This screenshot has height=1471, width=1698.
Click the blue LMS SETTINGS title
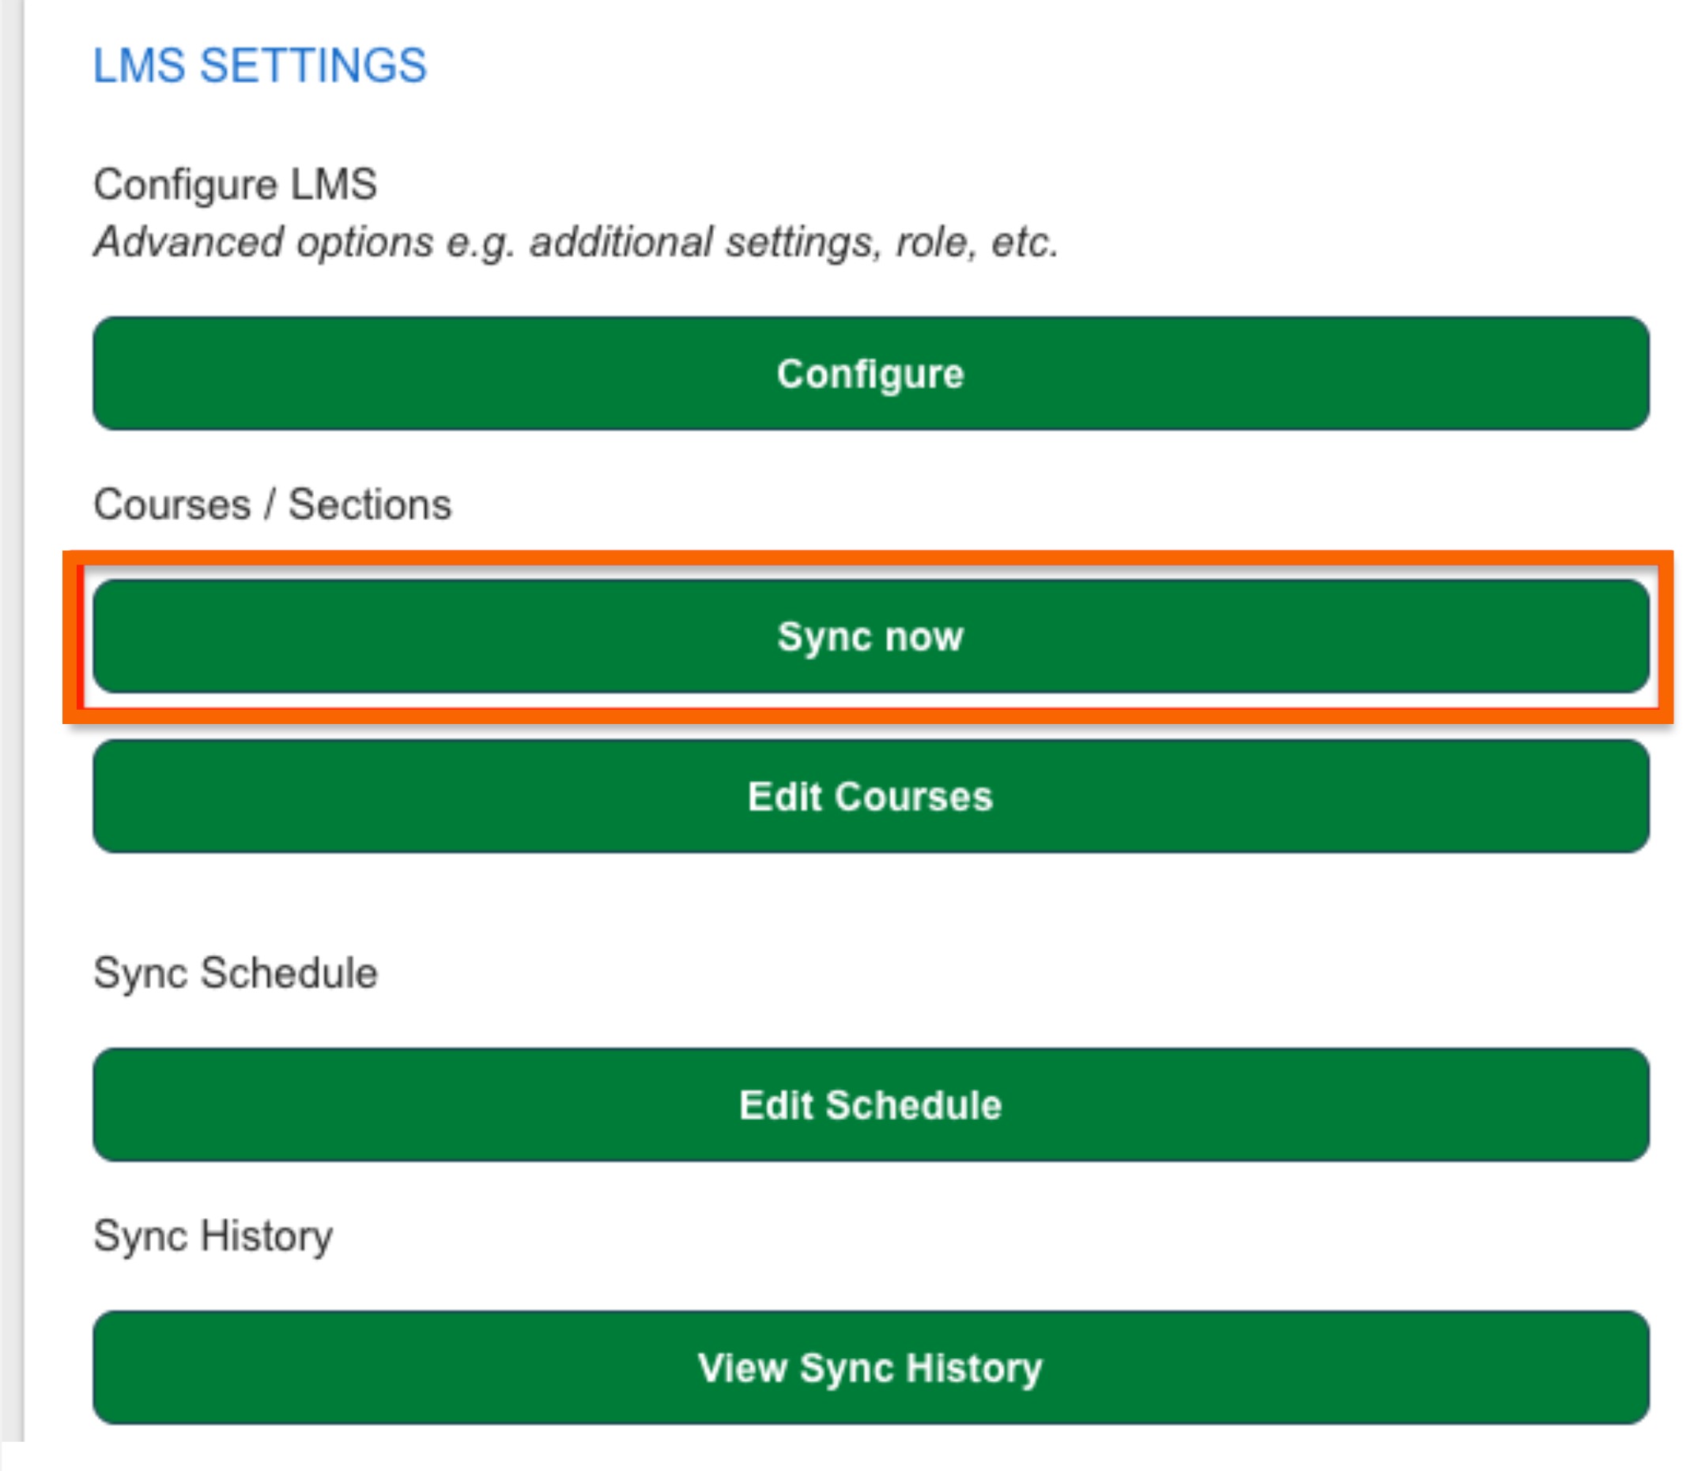(259, 66)
